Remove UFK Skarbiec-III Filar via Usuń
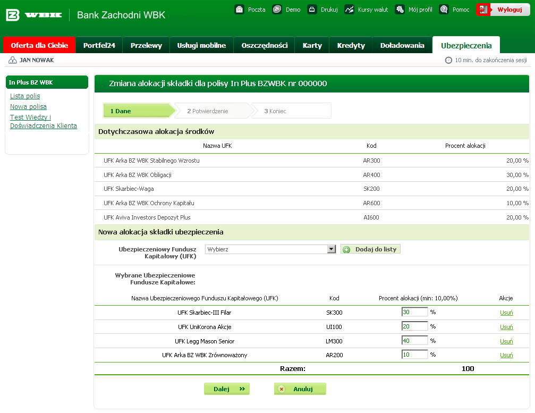The image size is (535, 413). tap(506, 313)
